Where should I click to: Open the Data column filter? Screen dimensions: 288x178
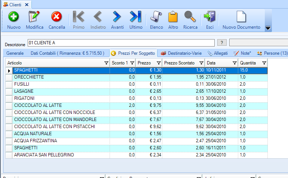pos(234,63)
